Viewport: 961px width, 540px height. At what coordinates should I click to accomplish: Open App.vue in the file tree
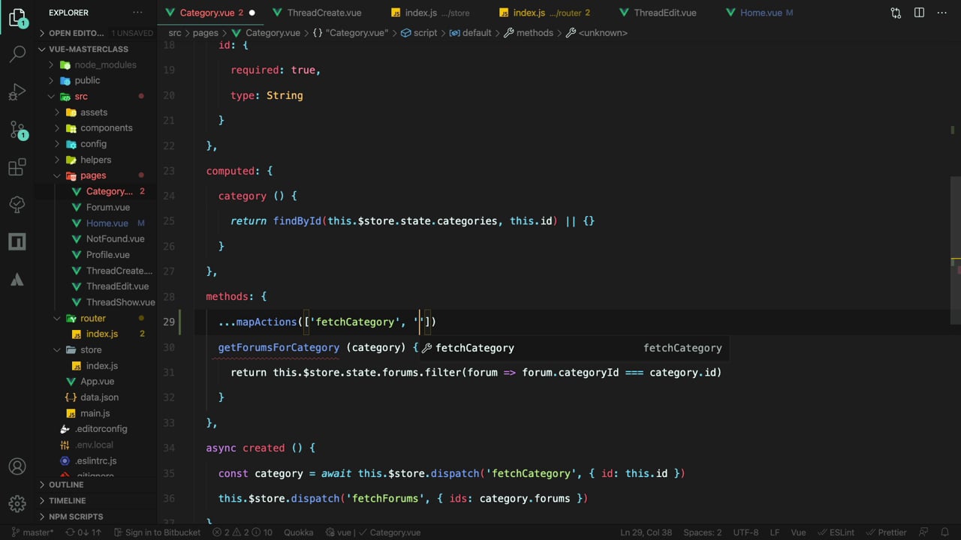[97, 381]
